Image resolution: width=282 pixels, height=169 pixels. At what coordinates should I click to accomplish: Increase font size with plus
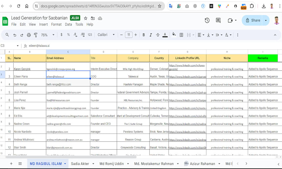coord(136,35)
